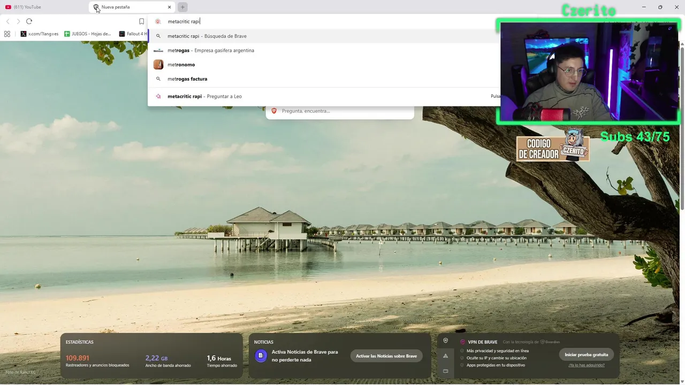Click the streamer webcam overlay
The height and width of the screenshot is (385, 685).
588,72
